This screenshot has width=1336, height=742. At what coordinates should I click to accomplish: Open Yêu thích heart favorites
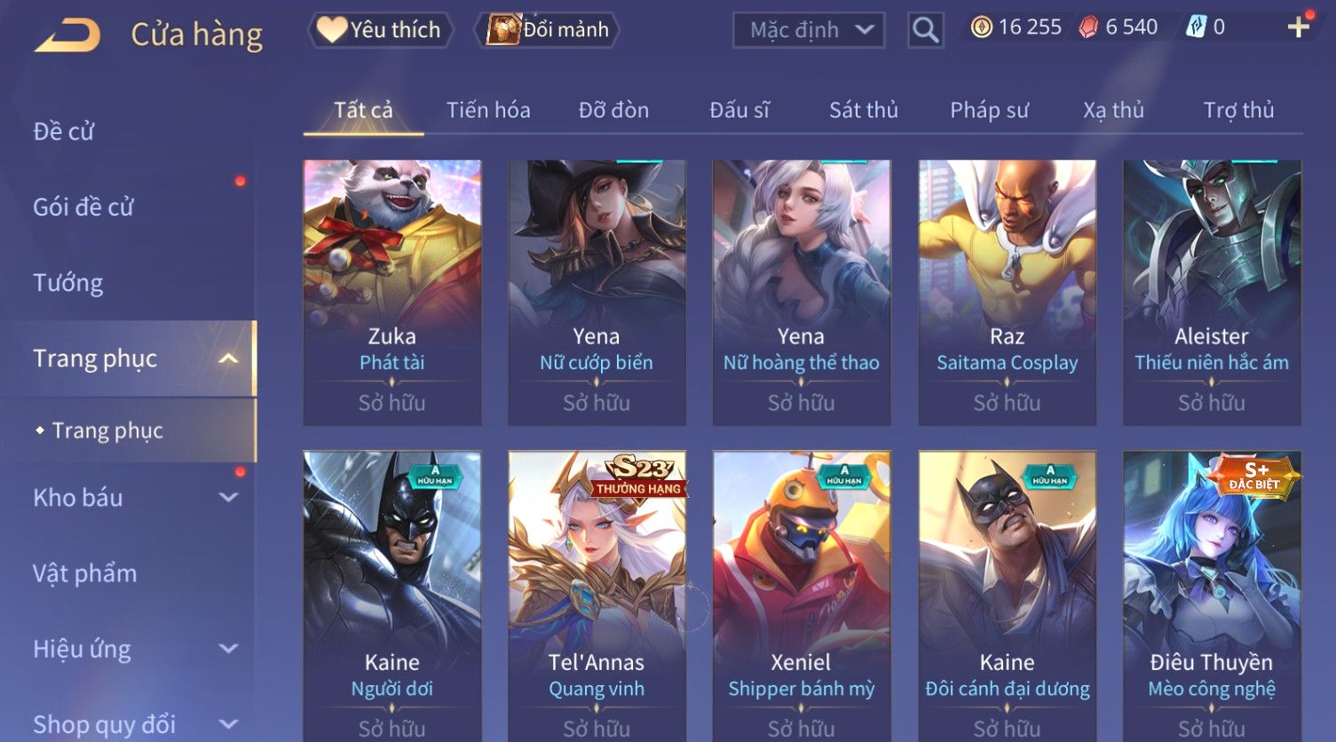[380, 30]
